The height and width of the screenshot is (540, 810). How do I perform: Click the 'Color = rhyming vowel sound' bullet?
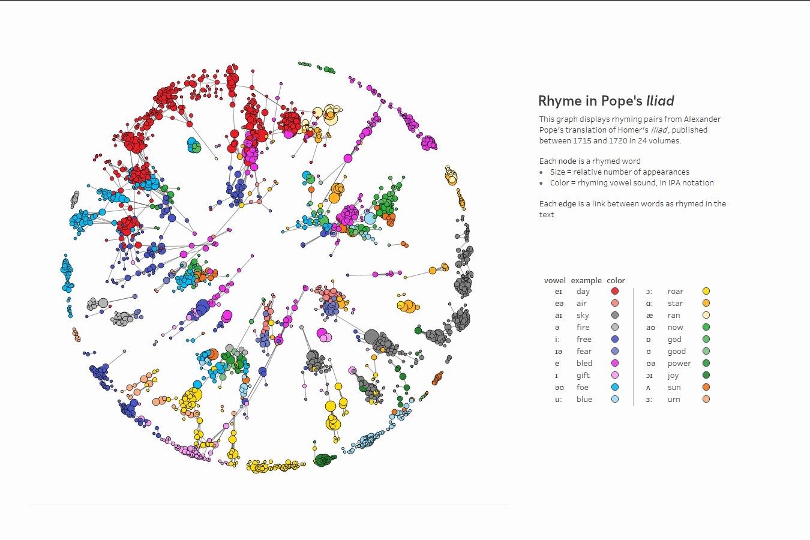point(632,182)
